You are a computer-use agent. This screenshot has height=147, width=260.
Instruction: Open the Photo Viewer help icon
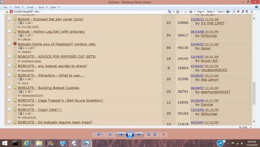pos(256,7)
